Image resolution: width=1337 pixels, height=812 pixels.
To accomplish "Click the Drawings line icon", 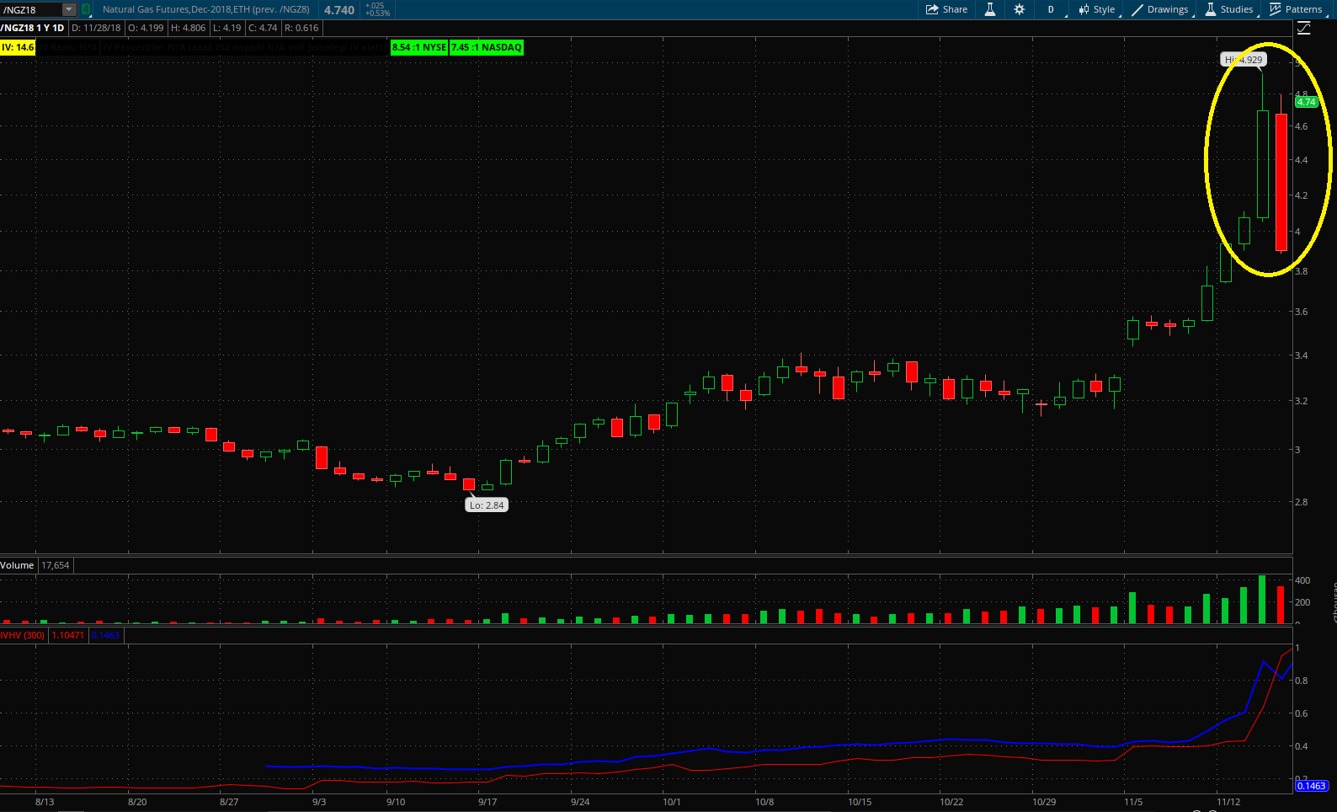I will click(1137, 9).
